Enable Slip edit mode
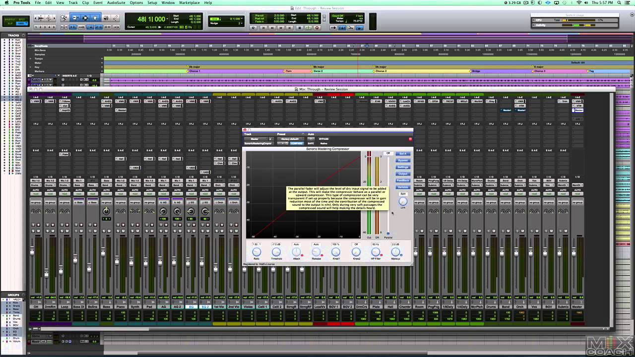635x357 pixels. [x=10, y=23]
